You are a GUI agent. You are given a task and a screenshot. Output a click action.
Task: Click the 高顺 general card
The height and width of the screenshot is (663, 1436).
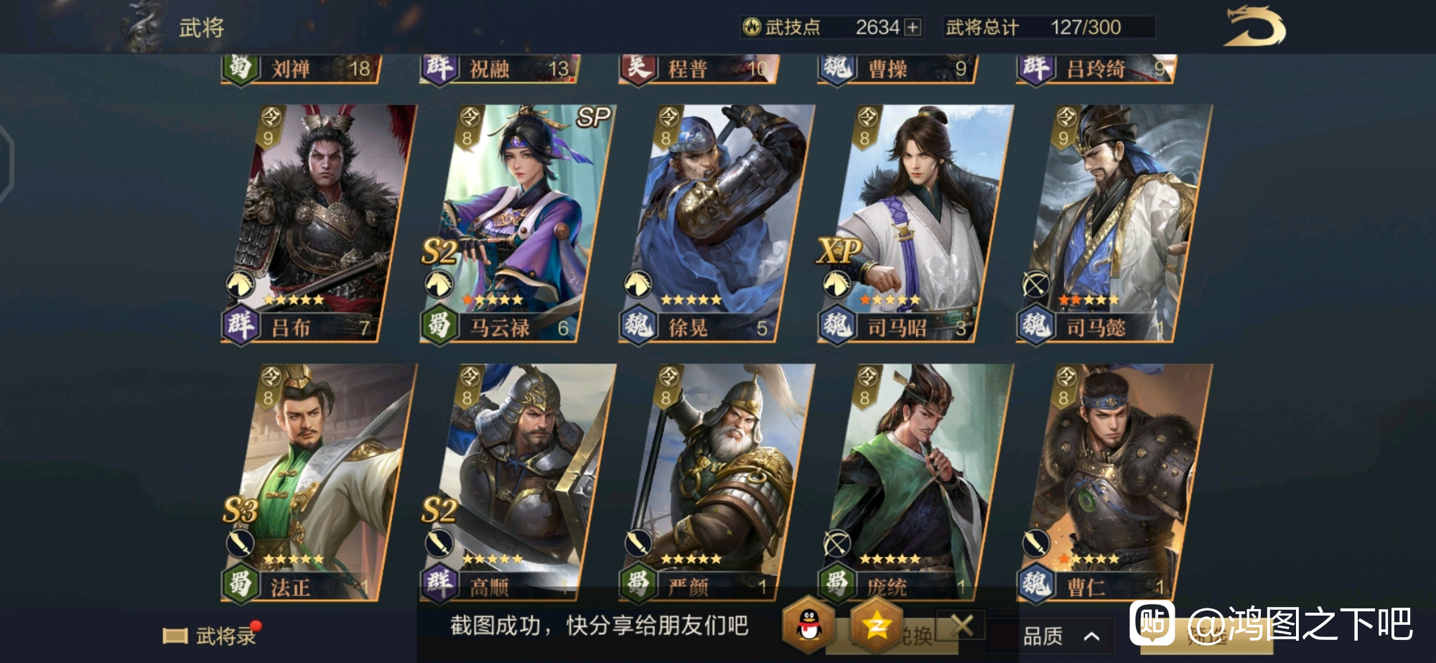click(x=518, y=483)
